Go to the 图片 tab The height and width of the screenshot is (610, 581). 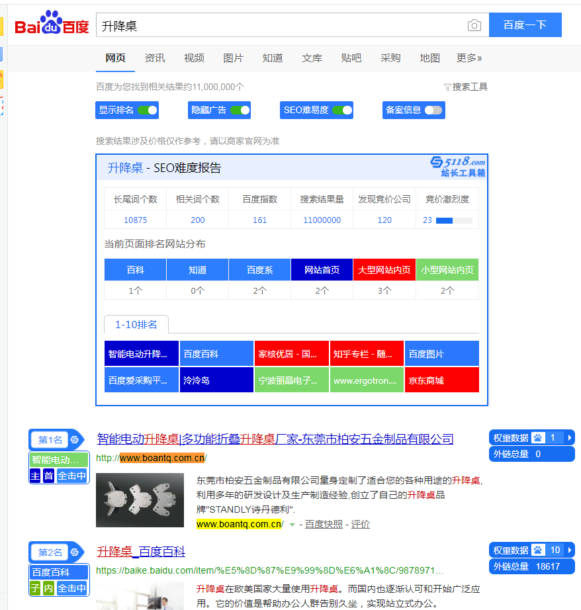coord(233,58)
